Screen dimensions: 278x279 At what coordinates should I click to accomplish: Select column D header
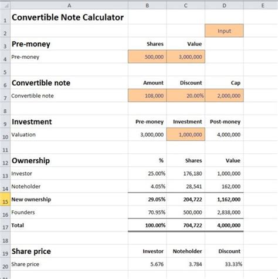[x=224, y=6]
